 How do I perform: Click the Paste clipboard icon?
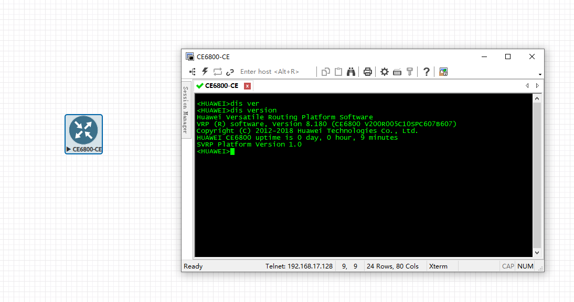tap(338, 72)
